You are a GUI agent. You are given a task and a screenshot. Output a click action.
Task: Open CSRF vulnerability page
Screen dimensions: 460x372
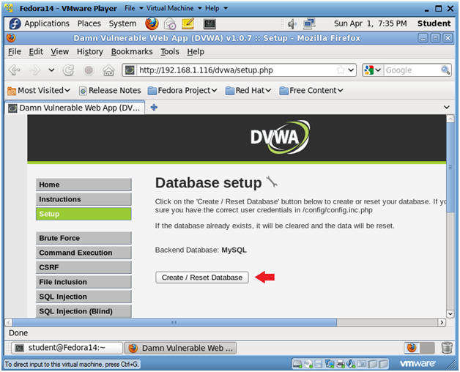84,267
